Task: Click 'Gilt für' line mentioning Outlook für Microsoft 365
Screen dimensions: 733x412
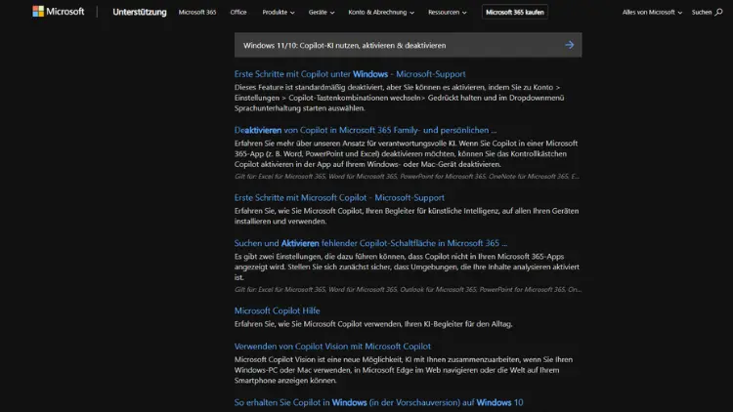Action: (408, 289)
